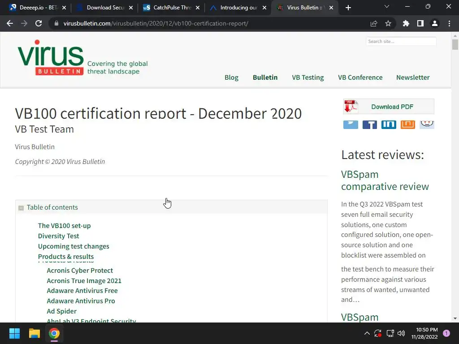
Task: Open the notification center badge
Action: click(446, 333)
